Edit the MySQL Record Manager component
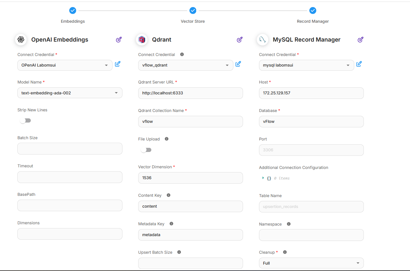The image size is (410, 271). [x=360, y=40]
